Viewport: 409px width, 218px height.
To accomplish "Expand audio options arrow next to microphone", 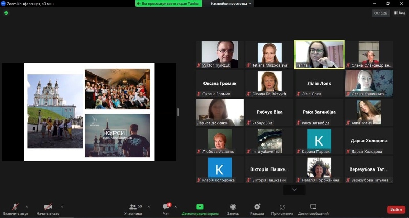I will pos(27,207).
